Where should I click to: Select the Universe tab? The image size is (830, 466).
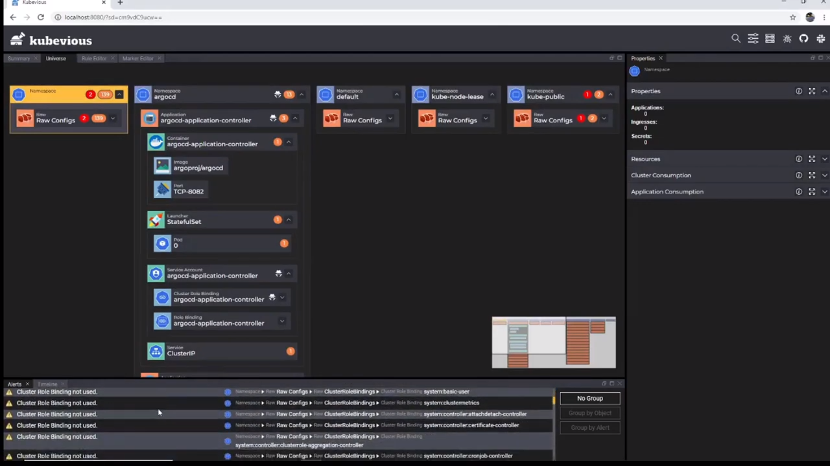coord(56,58)
